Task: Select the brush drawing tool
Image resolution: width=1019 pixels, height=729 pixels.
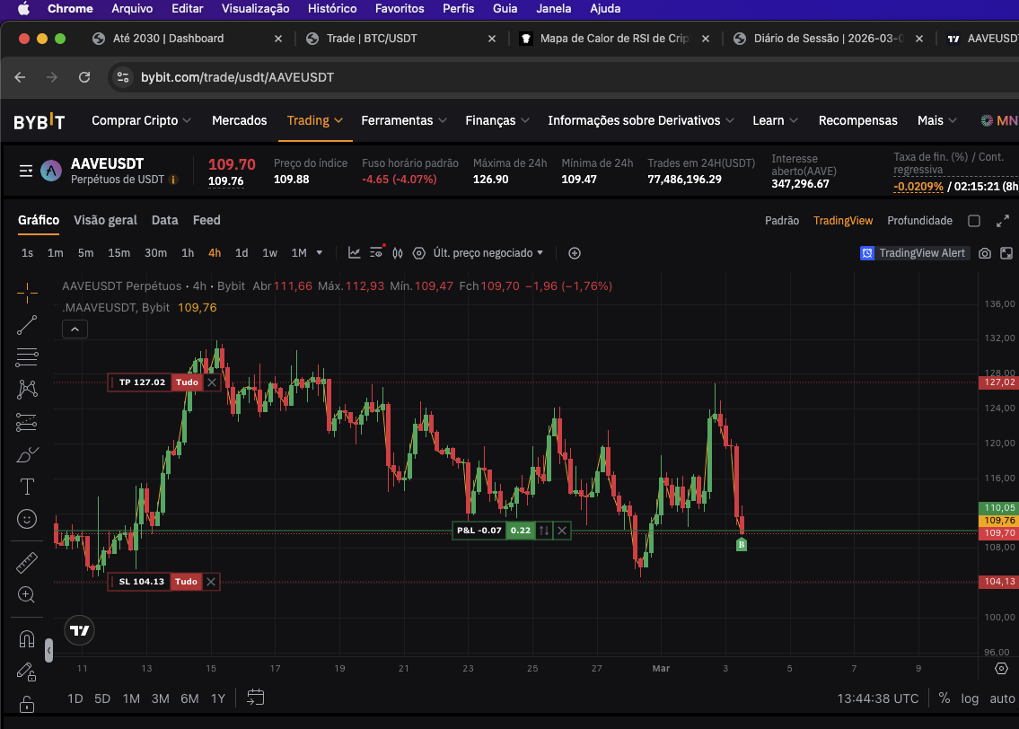Action: click(x=27, y=454)
